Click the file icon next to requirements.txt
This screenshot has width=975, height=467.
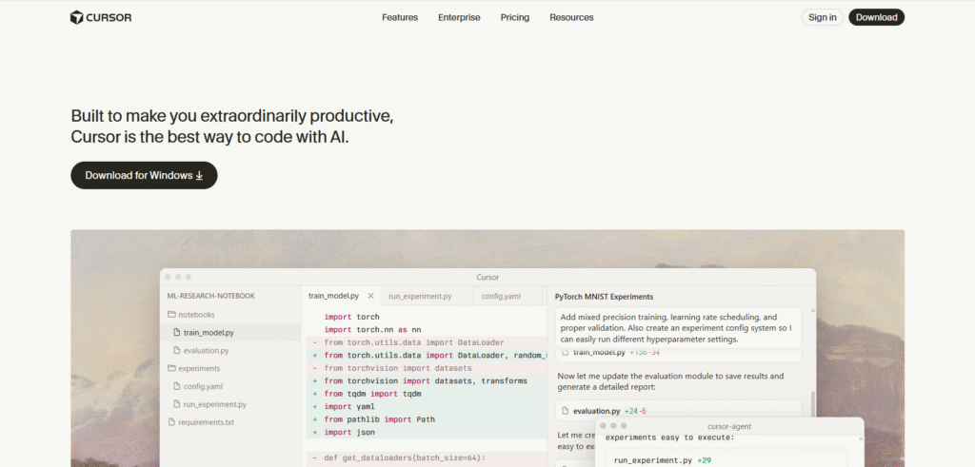pyautogui.click(x=171, y=421)
